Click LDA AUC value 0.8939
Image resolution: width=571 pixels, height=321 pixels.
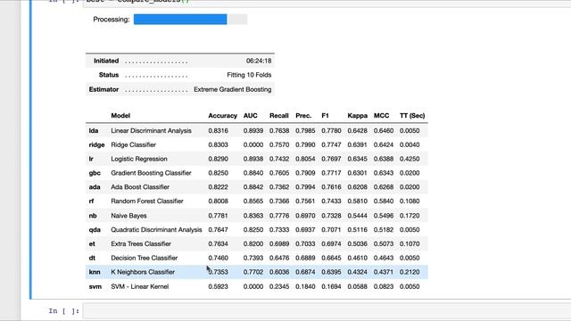pos(253,131)
